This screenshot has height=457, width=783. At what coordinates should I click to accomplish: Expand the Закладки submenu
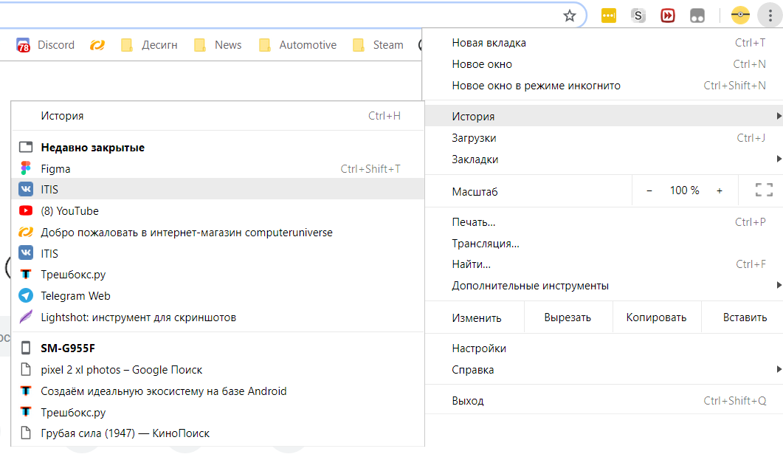tap(604, 159)
